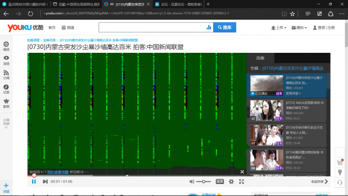The image size is (348, 196).
Task: Go forward with the browser forward arrow
Action: (x=18, y=14)
